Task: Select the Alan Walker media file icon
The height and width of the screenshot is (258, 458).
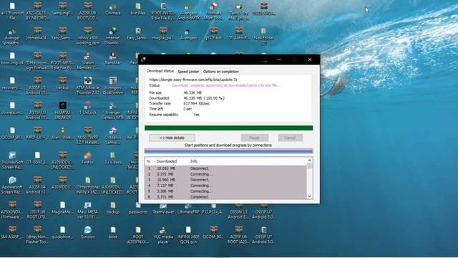Action: point(62,133)
